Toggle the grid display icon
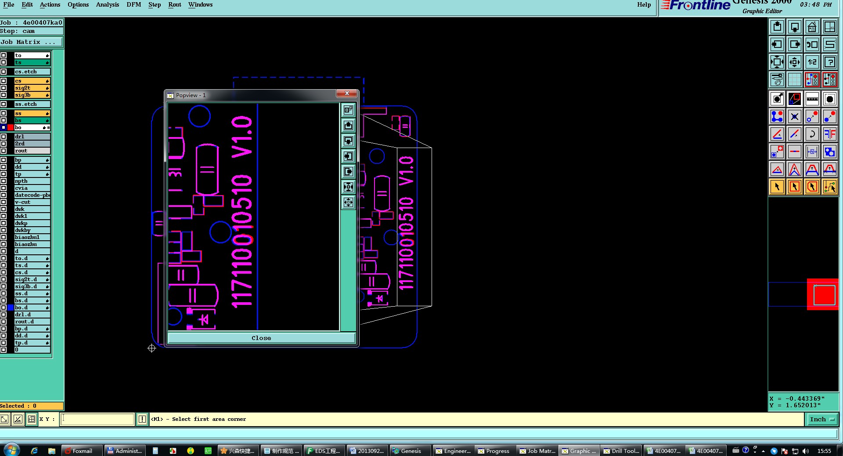Image resolution: width=843 pixels, height=456 pixels. 795,80
